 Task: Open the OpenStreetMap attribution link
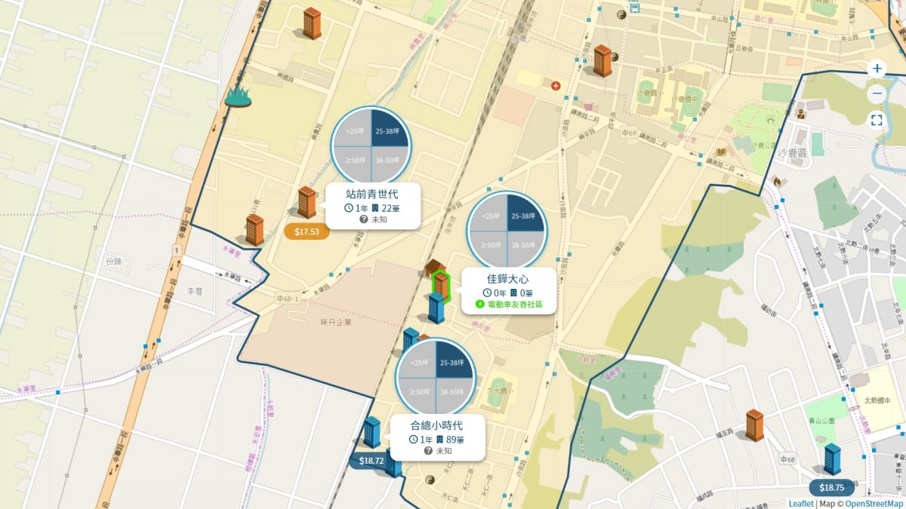coord(874,504)
